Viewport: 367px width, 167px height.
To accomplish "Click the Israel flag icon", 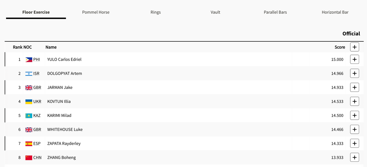I will tap(29, 74).
